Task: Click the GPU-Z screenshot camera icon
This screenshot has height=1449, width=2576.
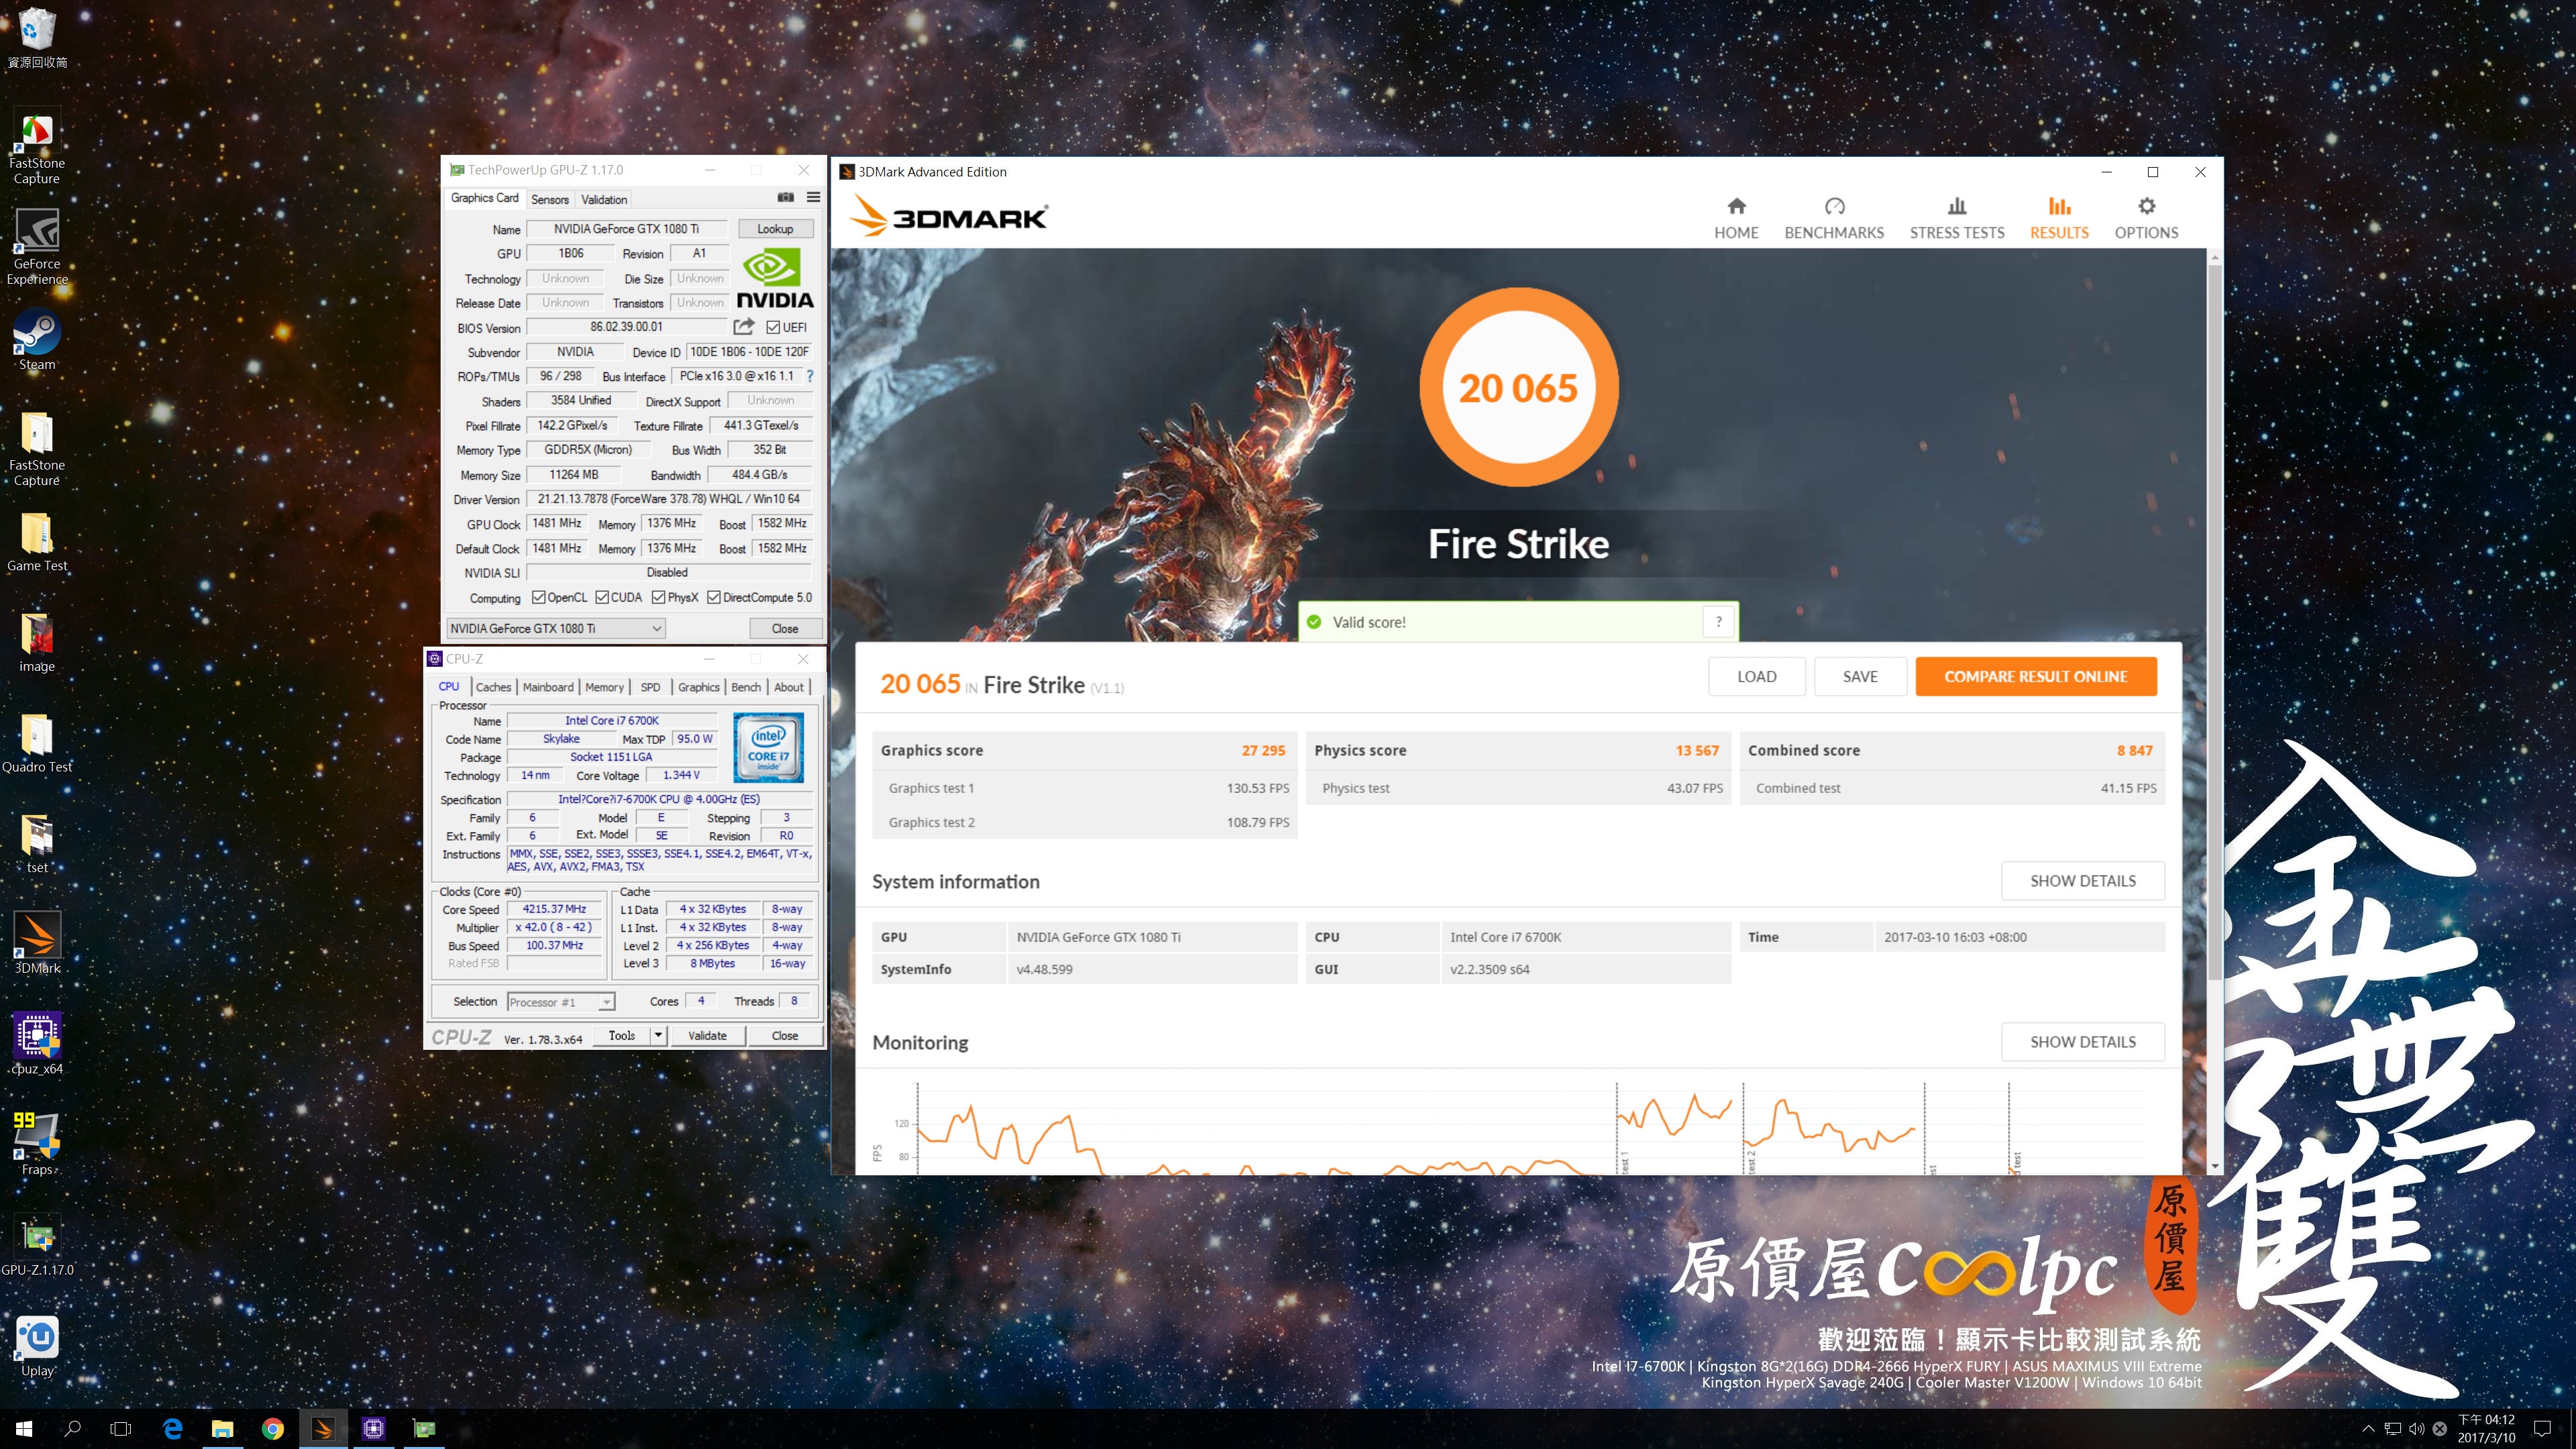Action: pyautogui.click(x=785, y=198)
